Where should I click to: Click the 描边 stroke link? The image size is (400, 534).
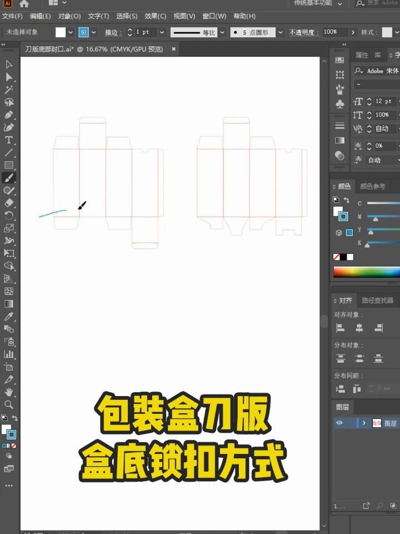[113, 32]
